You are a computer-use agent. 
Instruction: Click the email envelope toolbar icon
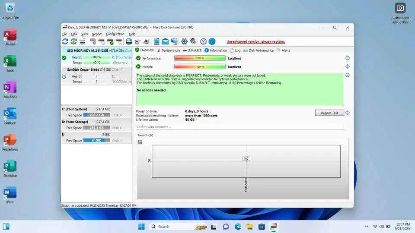(165, 41)
